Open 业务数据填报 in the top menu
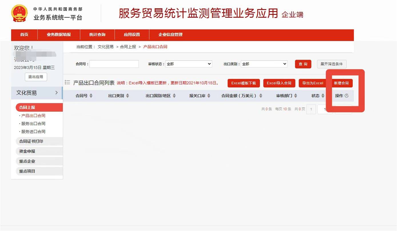397x231 pixels. tap(59, 35)
